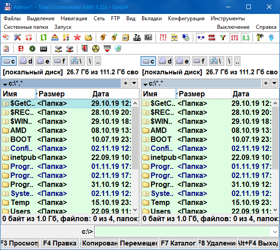Switch right panel to drive e
The image size is (280, 250).
[x=182, y=61]
